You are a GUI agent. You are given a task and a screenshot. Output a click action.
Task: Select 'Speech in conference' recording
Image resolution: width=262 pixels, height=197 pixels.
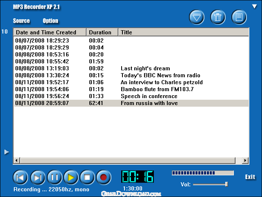tap(131, 96)
